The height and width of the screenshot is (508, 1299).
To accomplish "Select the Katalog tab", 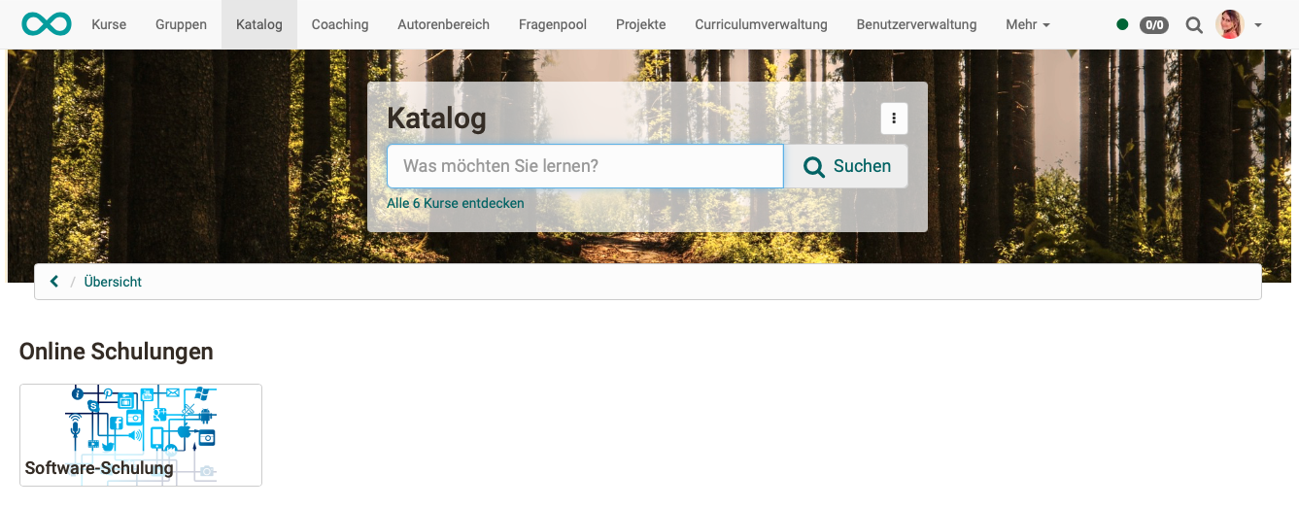I will (259, 24).
